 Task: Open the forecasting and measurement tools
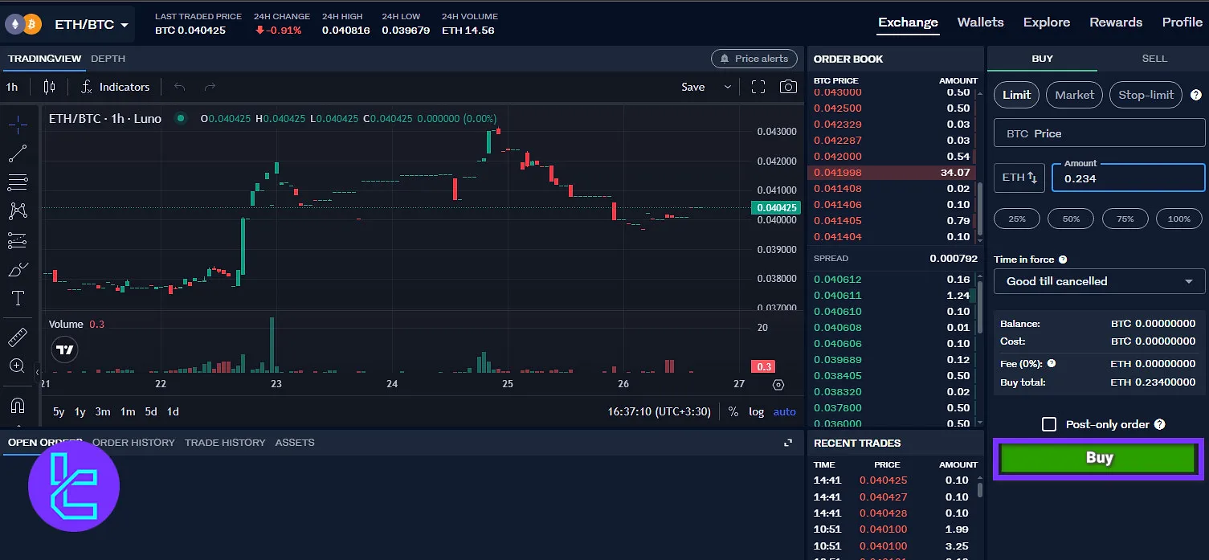[x=18, y=240]
